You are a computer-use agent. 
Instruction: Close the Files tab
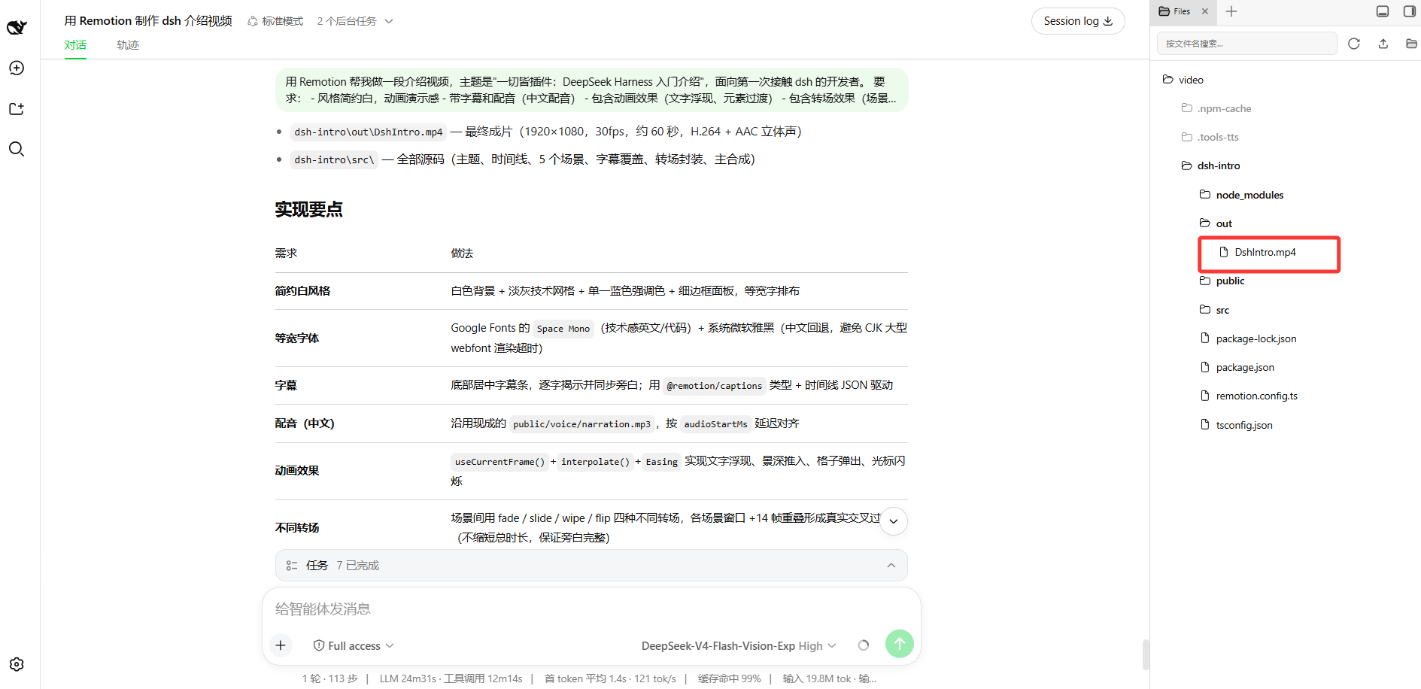point(1204,11)
